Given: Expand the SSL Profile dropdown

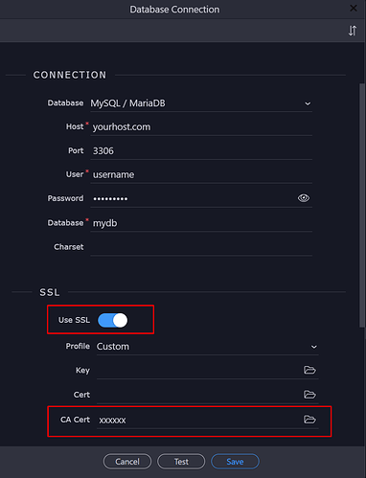Looking at the screenshot, I should 314,347.
